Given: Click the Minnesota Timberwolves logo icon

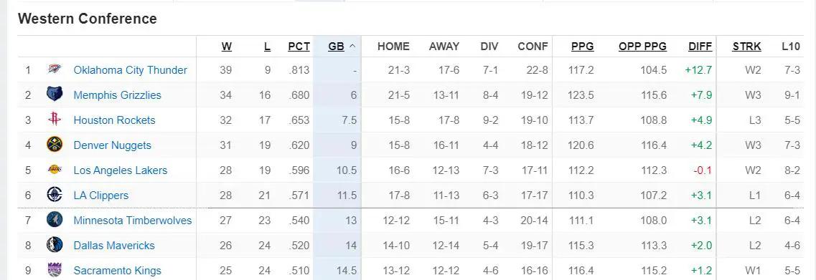Looking at the screenshot, I should [x=55, y=221].
